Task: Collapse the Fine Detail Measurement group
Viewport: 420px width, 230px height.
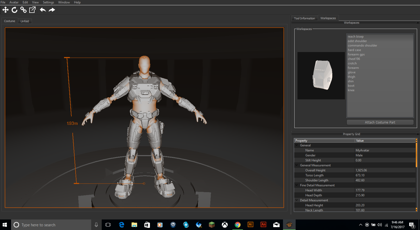Action: tap(297, 185)
